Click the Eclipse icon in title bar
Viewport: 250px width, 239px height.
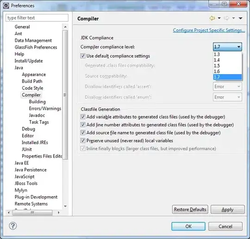(x=6, y=6)
